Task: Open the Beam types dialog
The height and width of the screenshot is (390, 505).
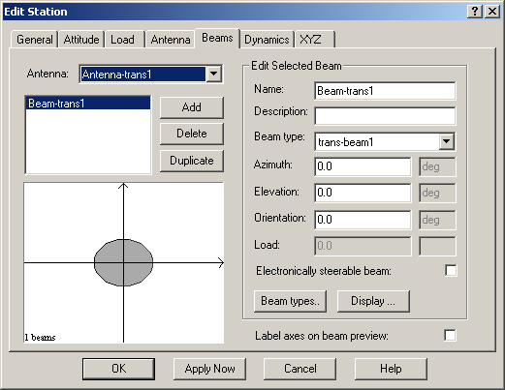Action: (290, 301)
